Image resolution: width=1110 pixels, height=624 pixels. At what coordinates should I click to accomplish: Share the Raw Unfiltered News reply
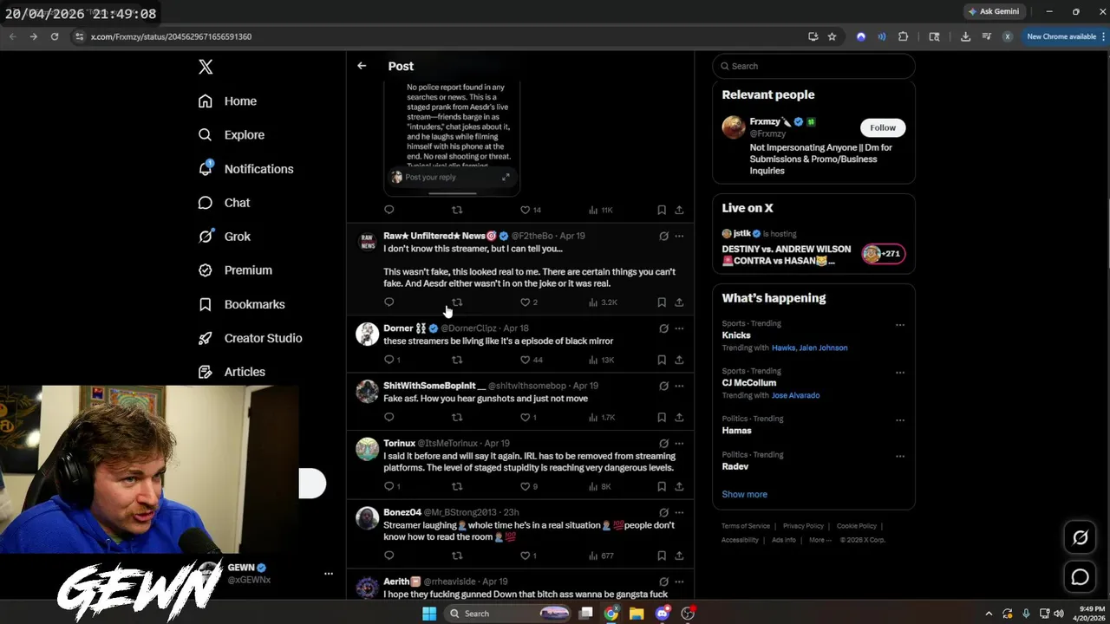pyautogui.click(x=679, y=302)
